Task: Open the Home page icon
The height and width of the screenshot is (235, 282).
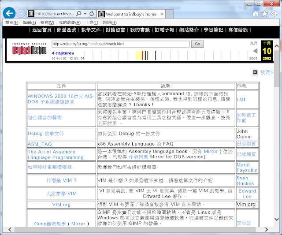Action: (255, 14)
